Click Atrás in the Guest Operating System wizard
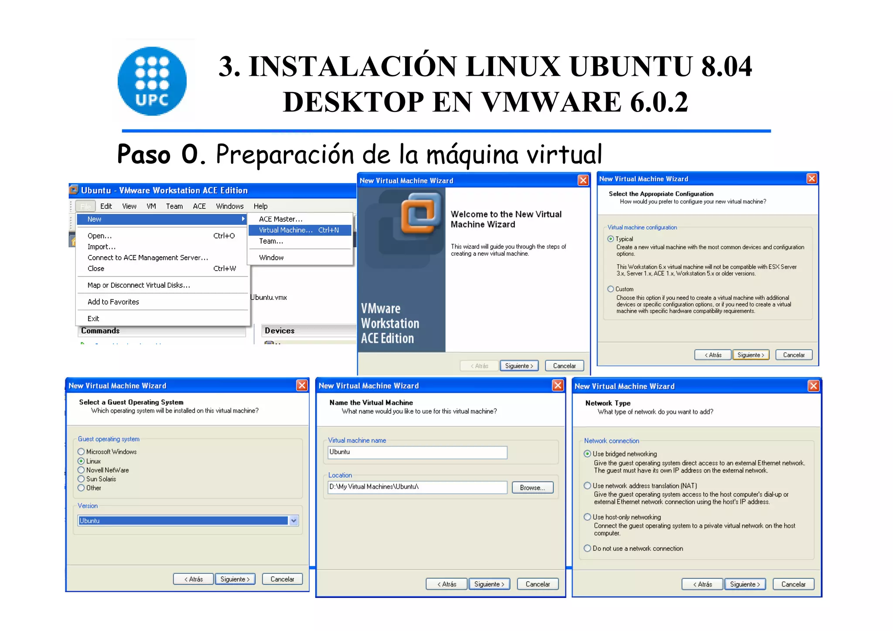Image resolution: width=893 pixels, height=631 pixels. 194,579
